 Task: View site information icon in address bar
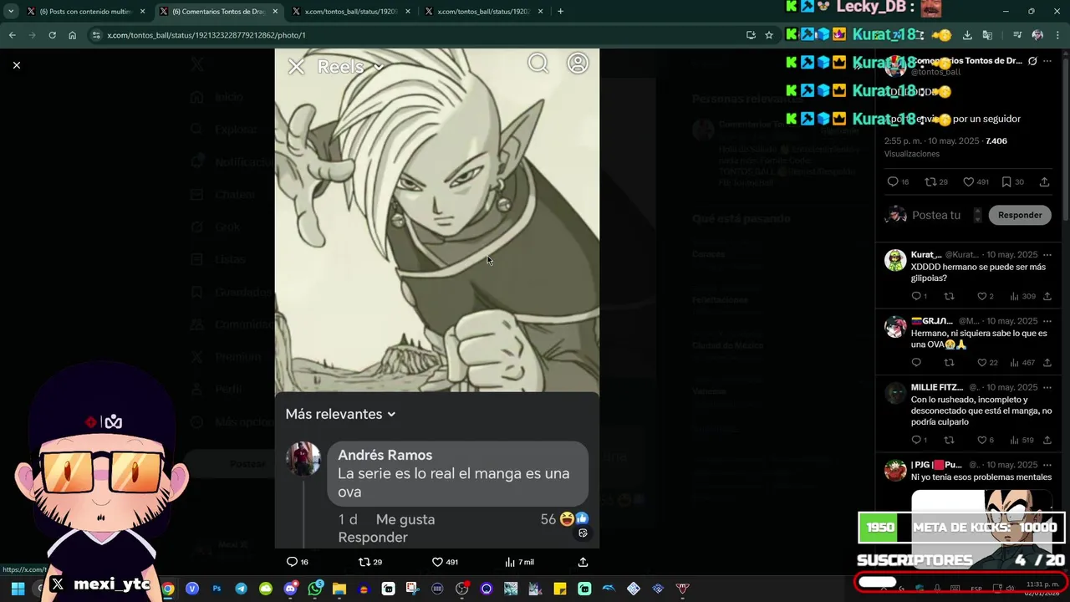coord(96,35)
